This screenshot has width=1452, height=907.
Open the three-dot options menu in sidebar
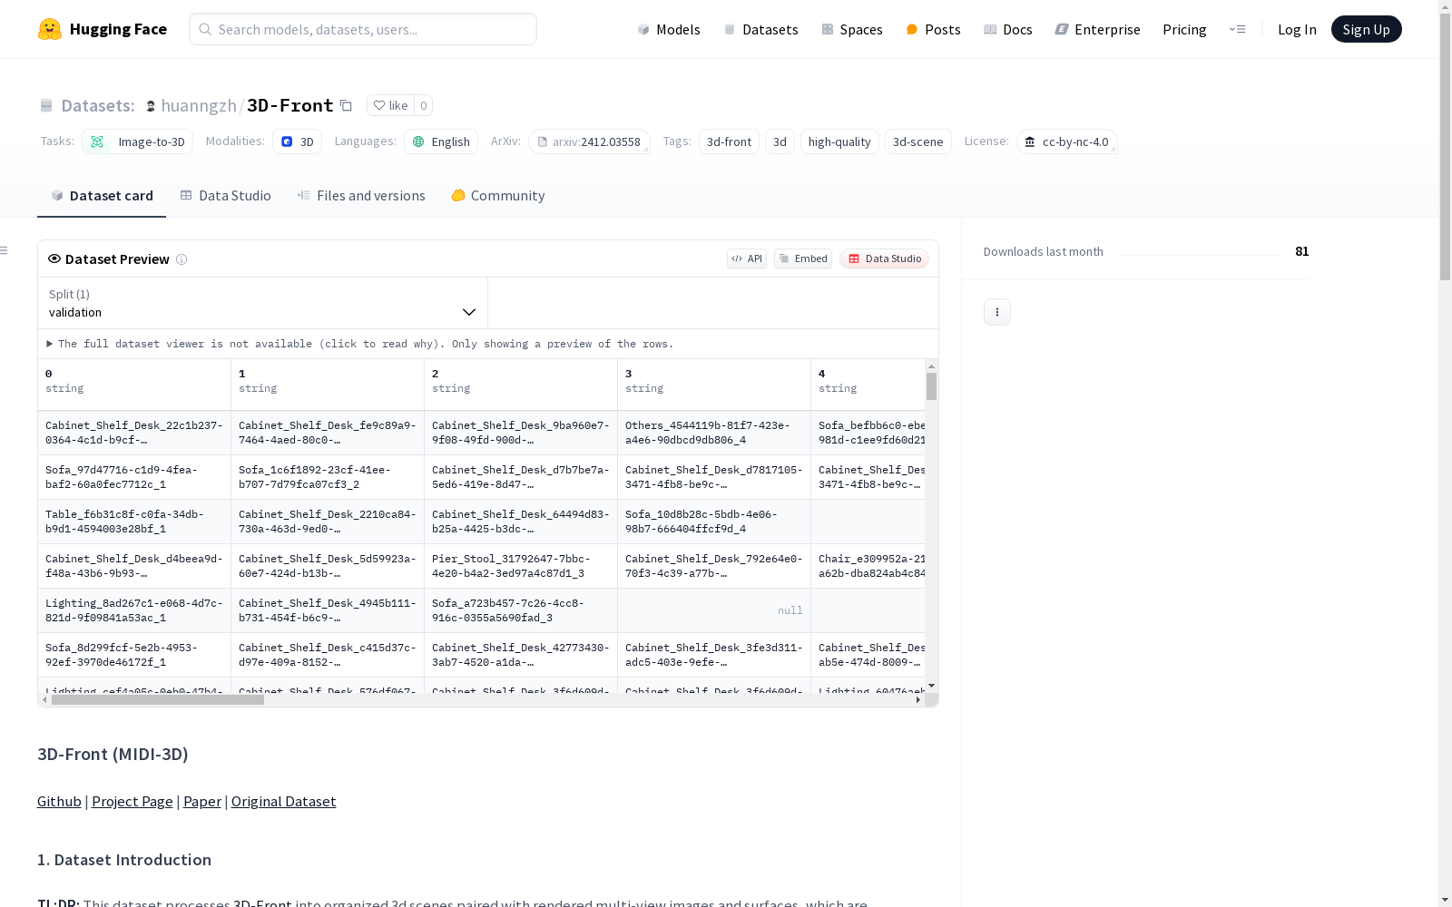point(997,312)
